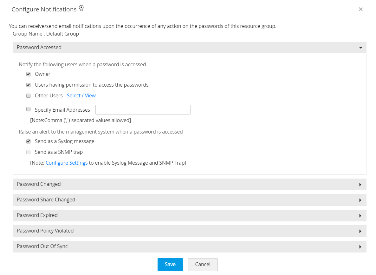Uncheck the Owner notification checkbox
376x275 pixels.
(x=29, y=74)
